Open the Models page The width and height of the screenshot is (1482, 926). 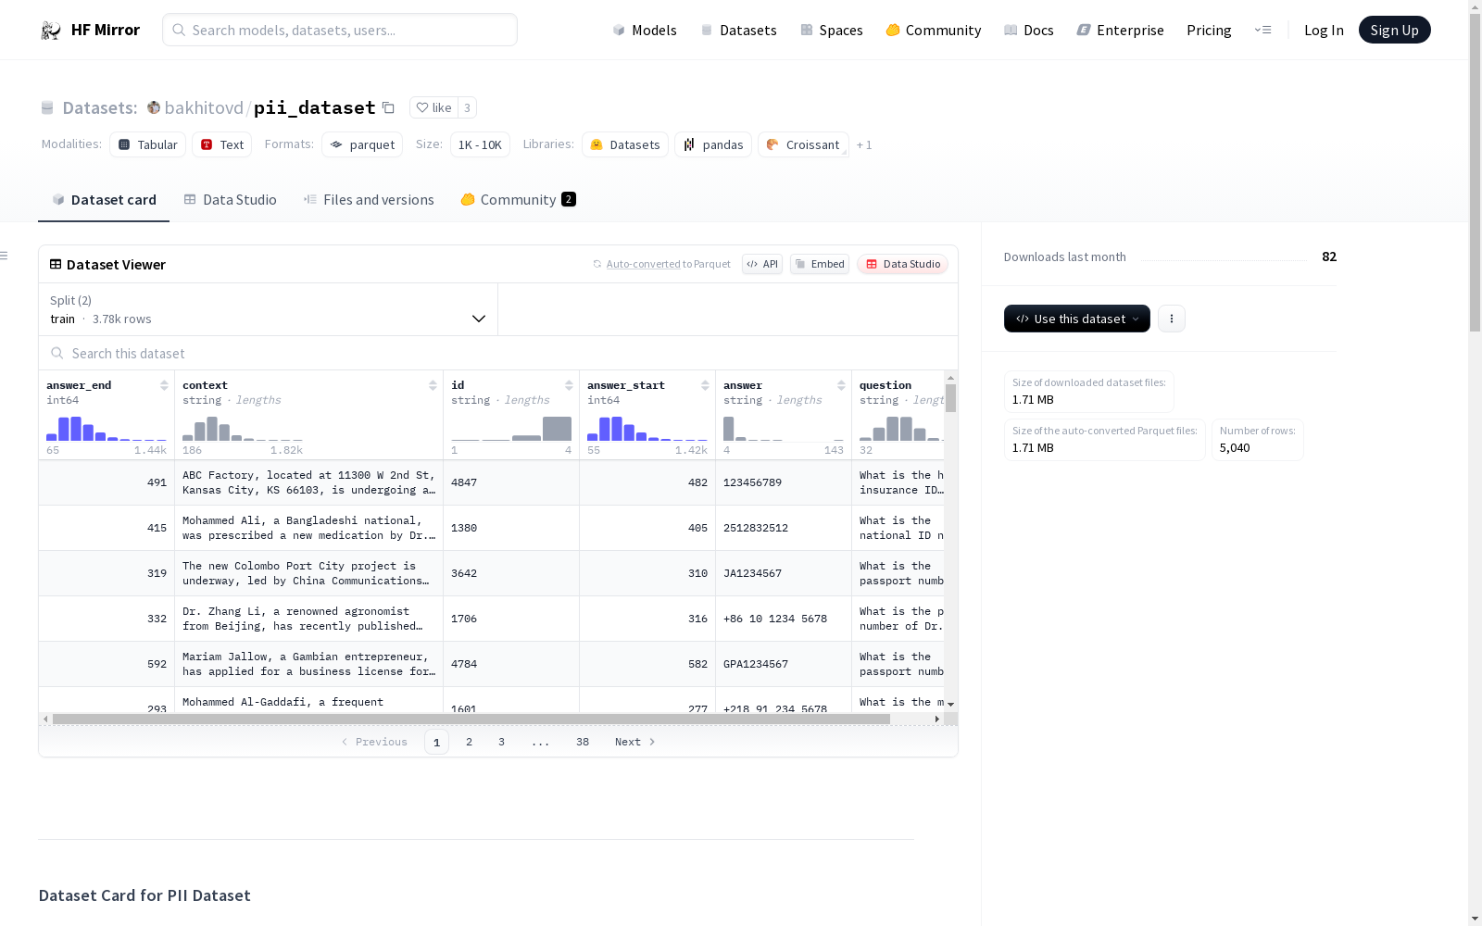[645, 31]
